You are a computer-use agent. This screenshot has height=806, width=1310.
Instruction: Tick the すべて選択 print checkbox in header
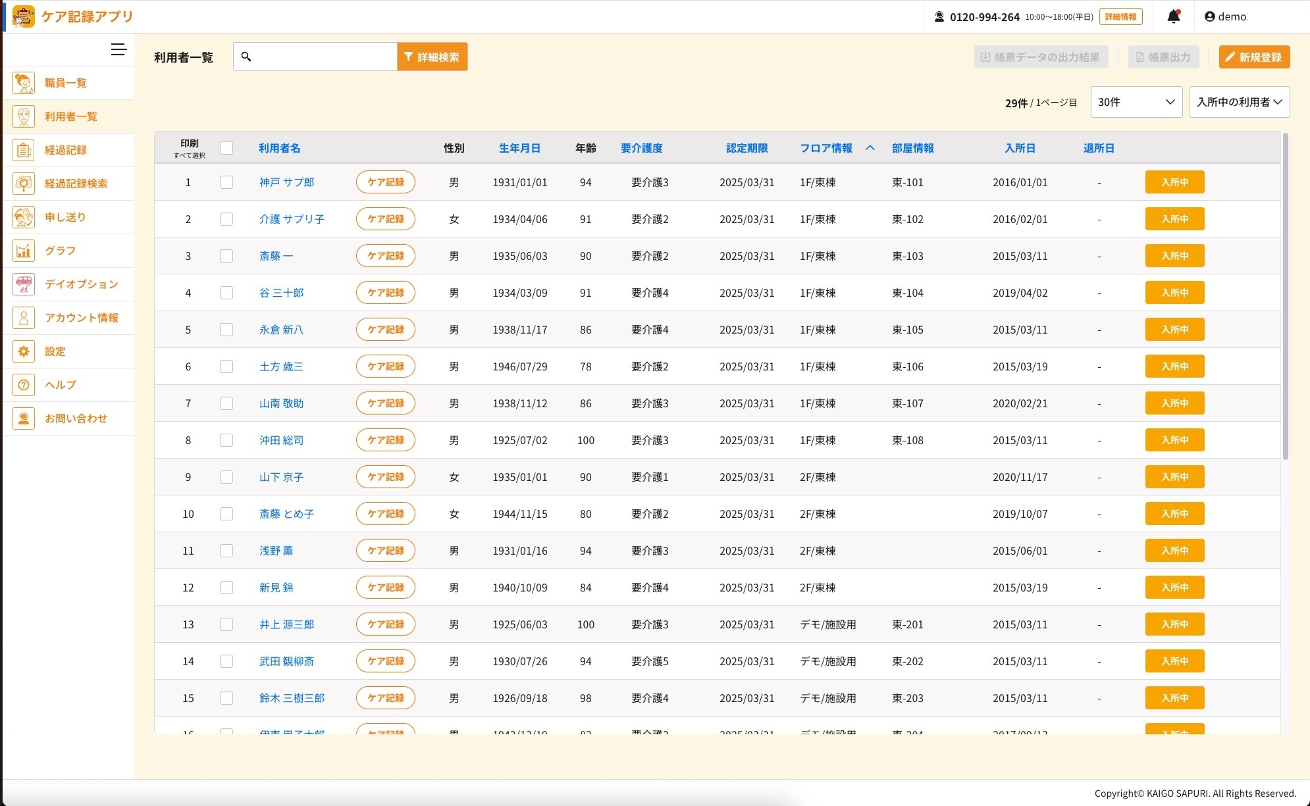[x=226, y=148]
